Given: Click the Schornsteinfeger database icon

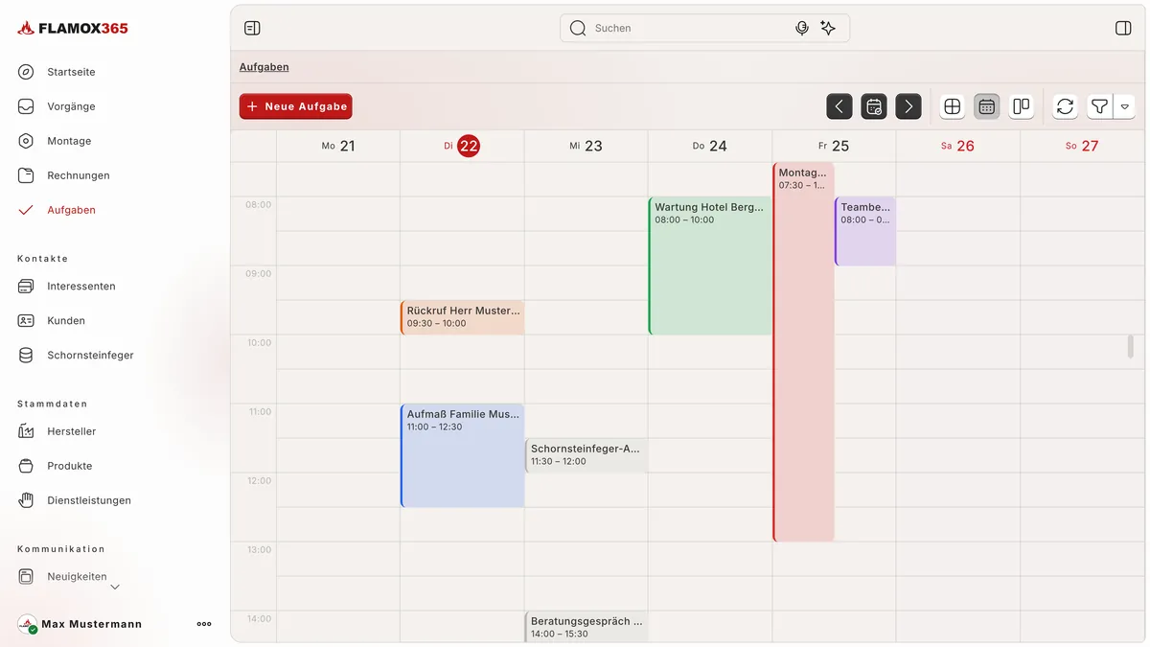Looking at the screenshot, I should [x=26, y=356].
